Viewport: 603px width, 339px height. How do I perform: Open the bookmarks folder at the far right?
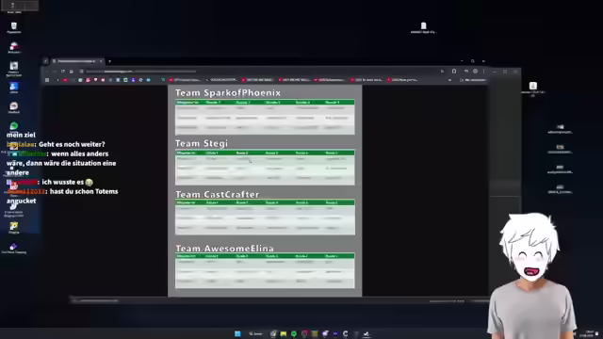(472, 80)
